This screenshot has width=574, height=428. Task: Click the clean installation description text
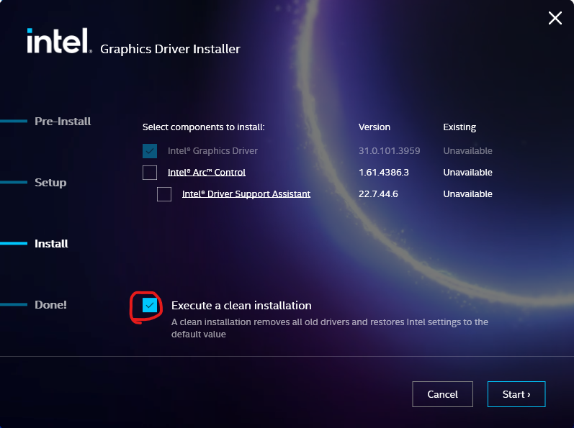pyautogui.click(x=329, y=328)
